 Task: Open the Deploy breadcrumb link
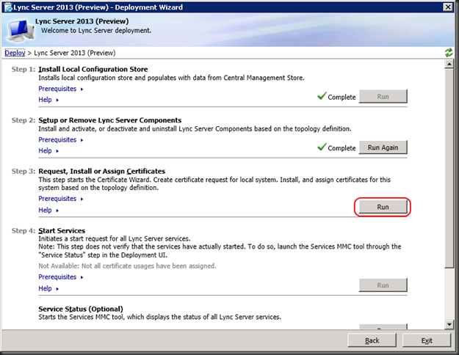(15, 53)
